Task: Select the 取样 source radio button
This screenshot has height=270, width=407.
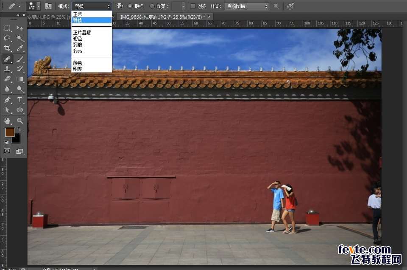Action: click(x=130, y=6)
